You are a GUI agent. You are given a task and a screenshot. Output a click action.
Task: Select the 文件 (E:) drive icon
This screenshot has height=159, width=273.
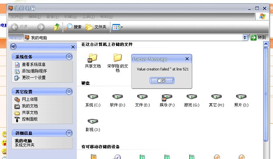tap(142, 96)
